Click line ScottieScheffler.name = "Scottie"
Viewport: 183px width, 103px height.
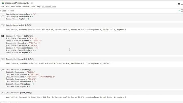click(22, 38)
